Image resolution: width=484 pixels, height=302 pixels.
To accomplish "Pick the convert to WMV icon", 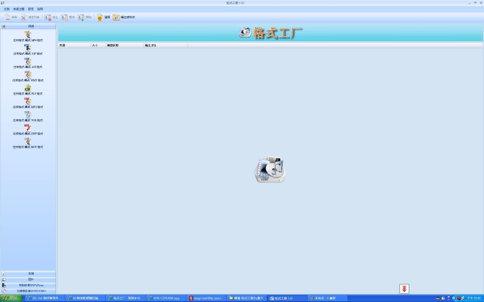I will [28, 74].
